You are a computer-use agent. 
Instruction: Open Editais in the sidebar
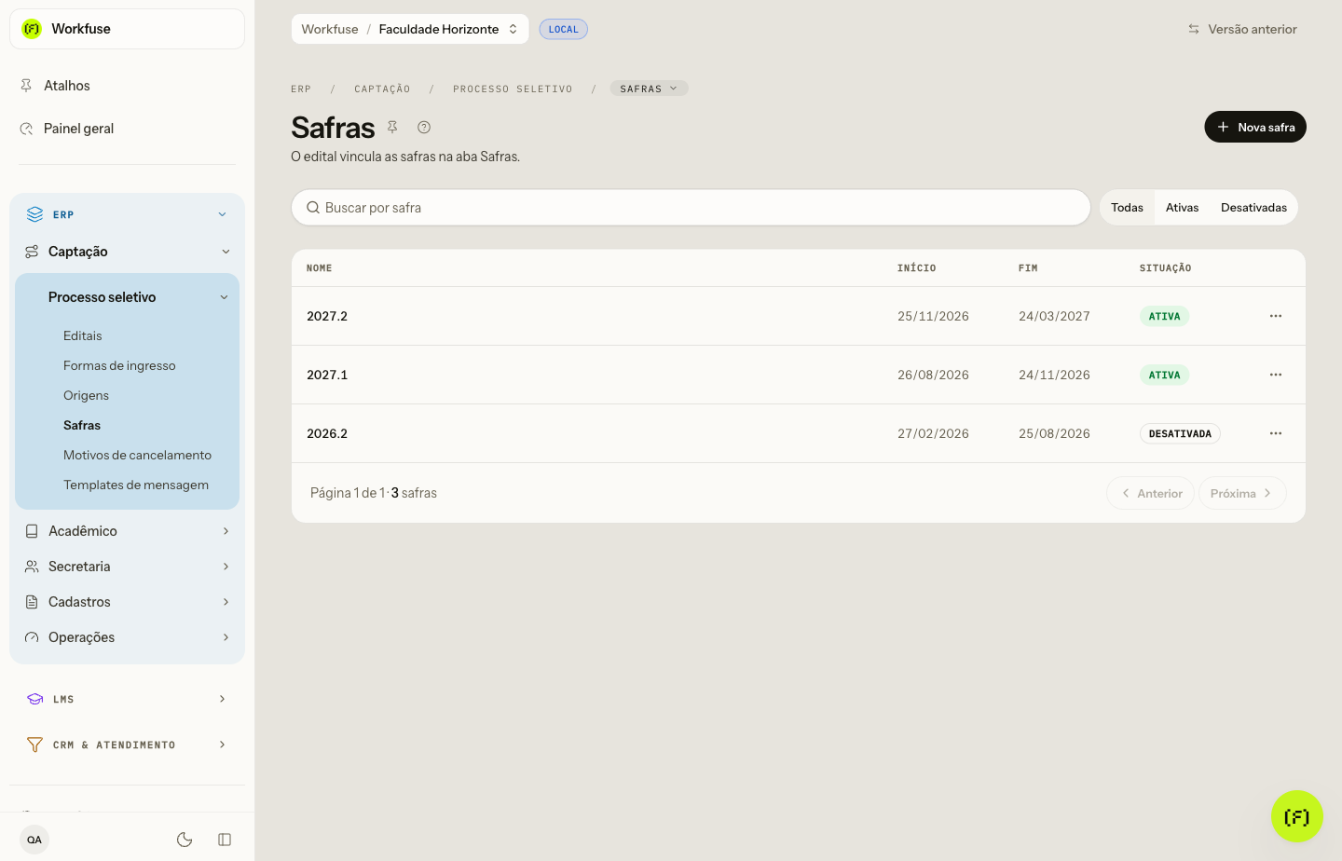83,335
